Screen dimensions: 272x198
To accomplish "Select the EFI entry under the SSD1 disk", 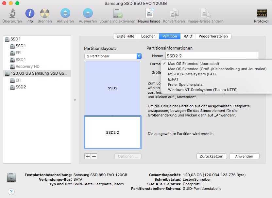I will (x=37, y=53).
